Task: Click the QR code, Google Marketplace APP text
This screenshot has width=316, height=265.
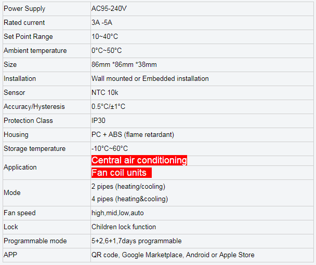Action: pyautogui.click(x=173, y=255)
